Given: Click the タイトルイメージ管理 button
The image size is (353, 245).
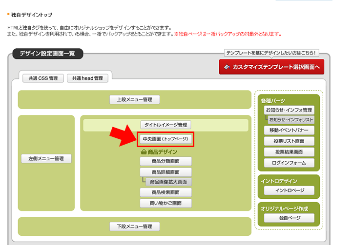Looking at the screenshot, I should point(165,125).
